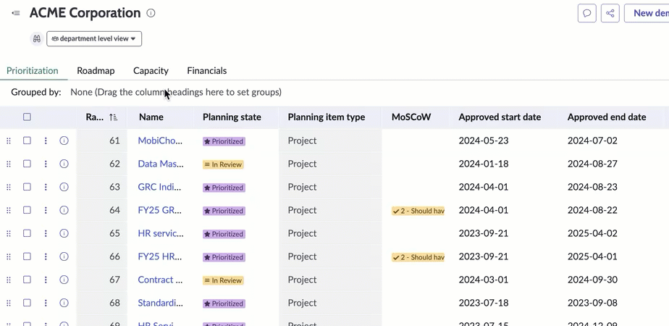This screenshot has height=326, width=669.
Task: Click the Rank sort ascending icon
Action: (114, 117)
